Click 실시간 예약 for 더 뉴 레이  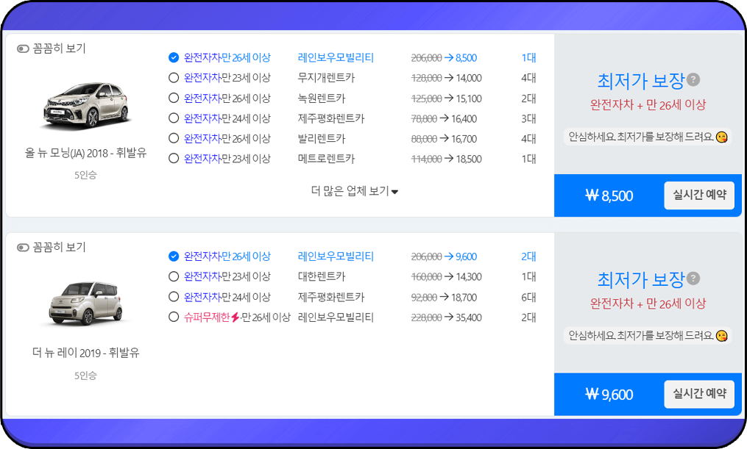698,395
